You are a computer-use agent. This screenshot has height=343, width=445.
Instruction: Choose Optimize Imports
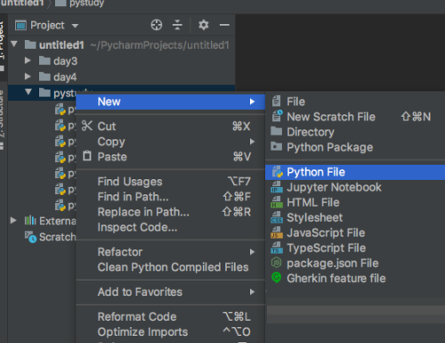pyautogui.click(x=170, y=332)
